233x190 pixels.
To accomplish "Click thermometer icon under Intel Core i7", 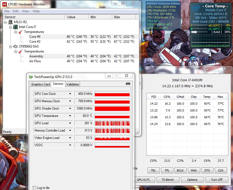I will (x=20, y=32).
